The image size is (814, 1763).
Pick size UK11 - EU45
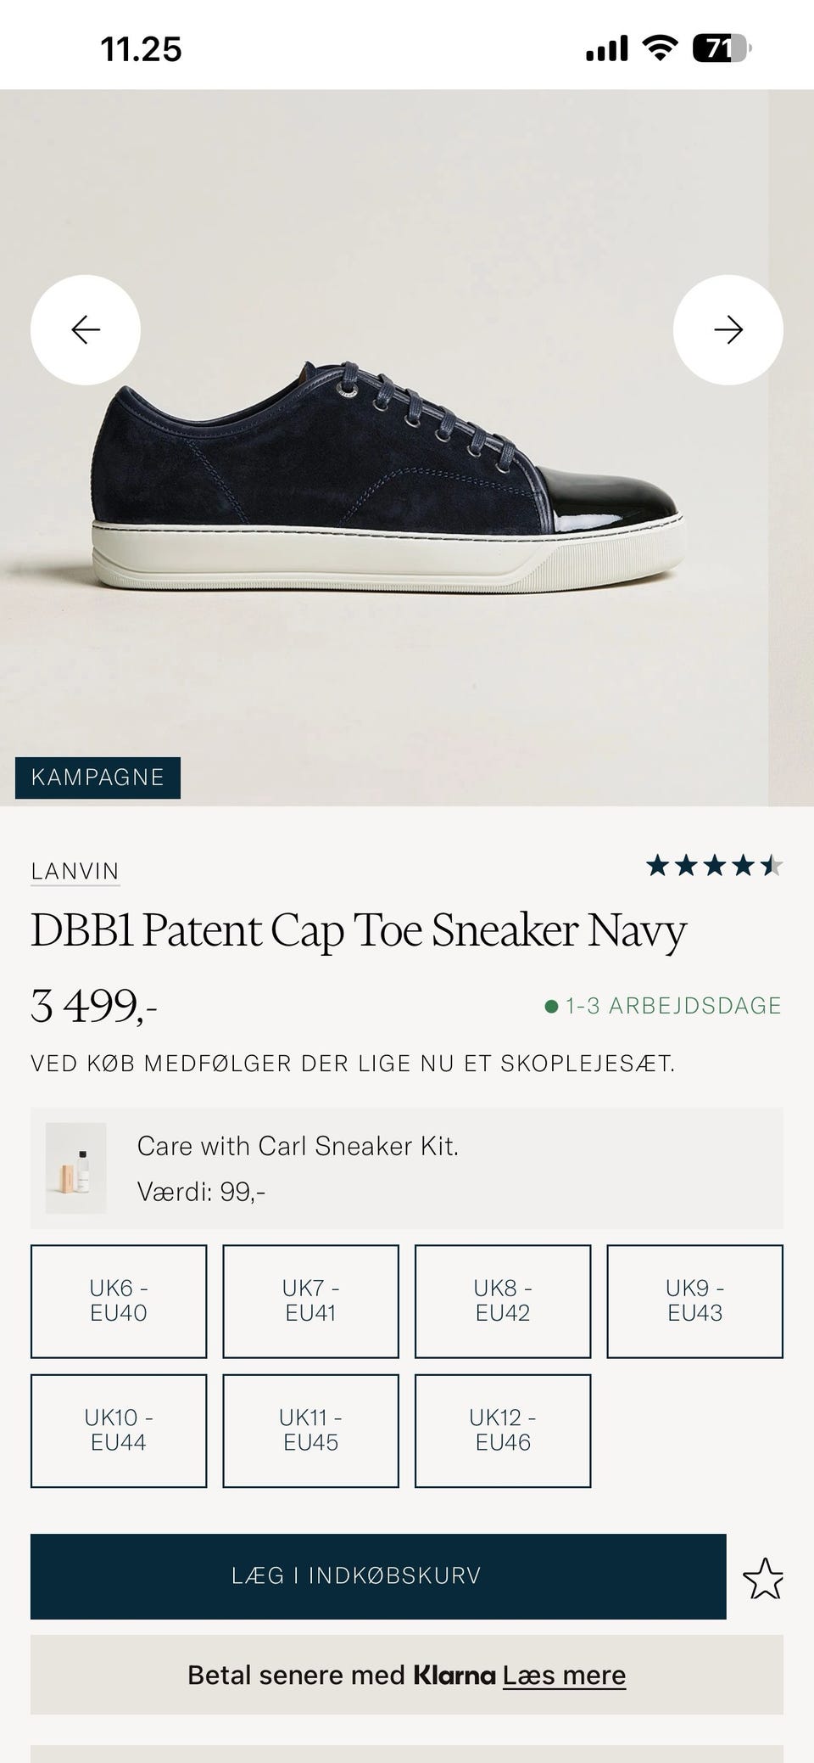(310, 1430)
